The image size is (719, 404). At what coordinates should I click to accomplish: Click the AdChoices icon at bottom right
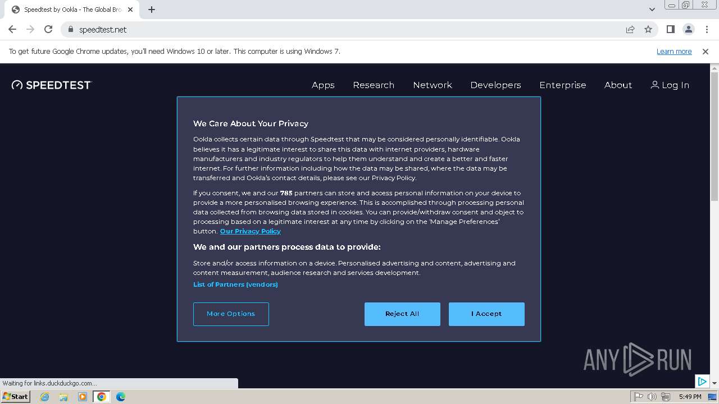tap(702, 382)
